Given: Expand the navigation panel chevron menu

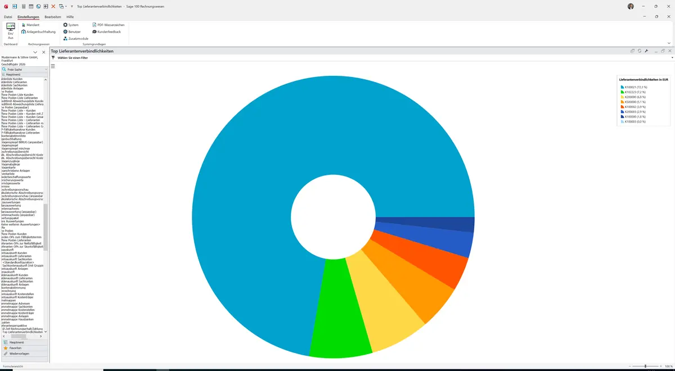Looking at the screenshot, I should pos(35,52).
